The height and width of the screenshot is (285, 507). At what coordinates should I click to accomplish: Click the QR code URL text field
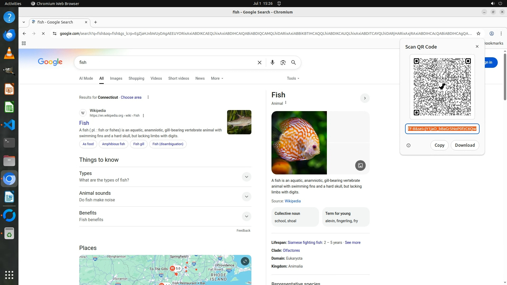coord(442,129)
